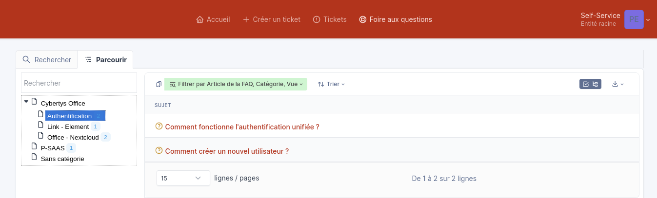Click the PE user avatar
Screen dimensions: 657x198
tap(634, 19)
